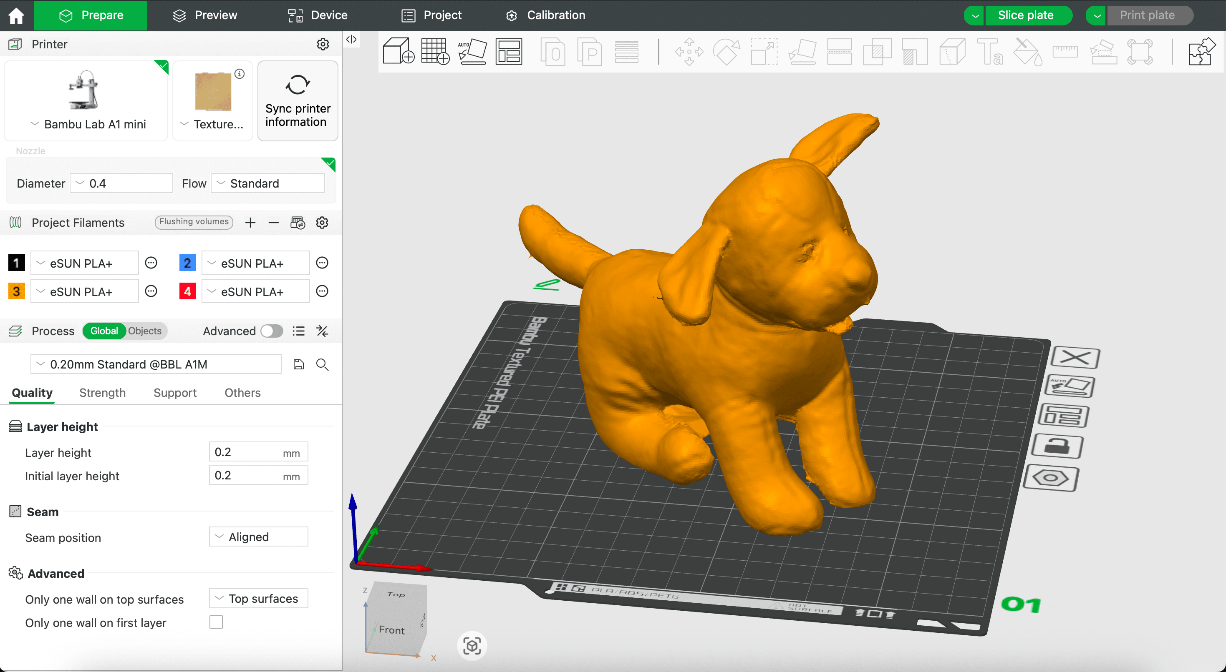The height and width of the screenshot is (672, 1226).
Task: Click the Add cube primitive icon
Action: [398, 51]
